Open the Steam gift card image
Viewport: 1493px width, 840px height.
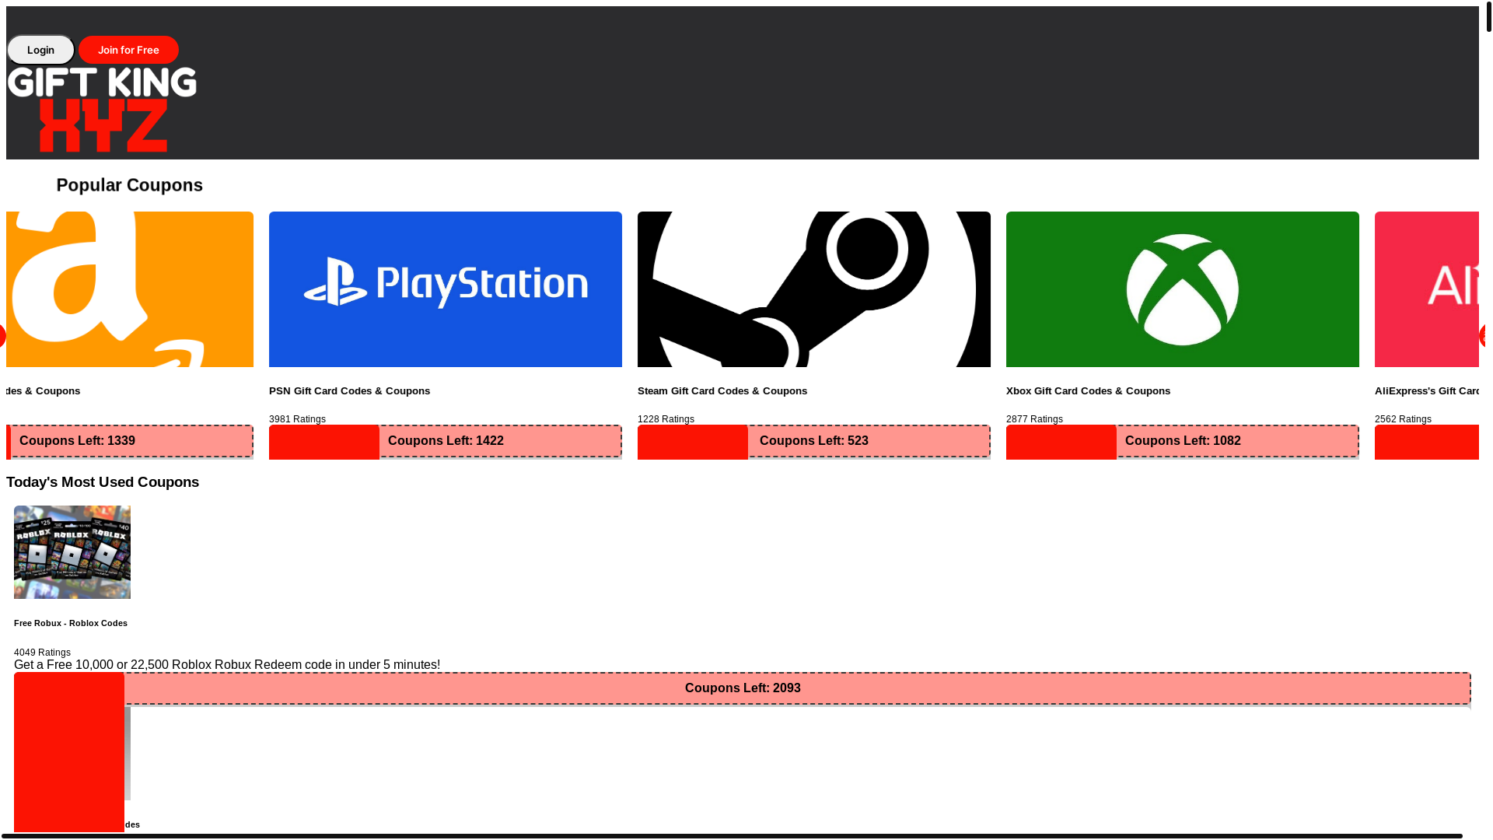[814, 289]
